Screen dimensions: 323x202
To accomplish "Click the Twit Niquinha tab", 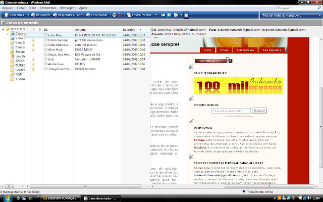I will (x=272, y=50).
